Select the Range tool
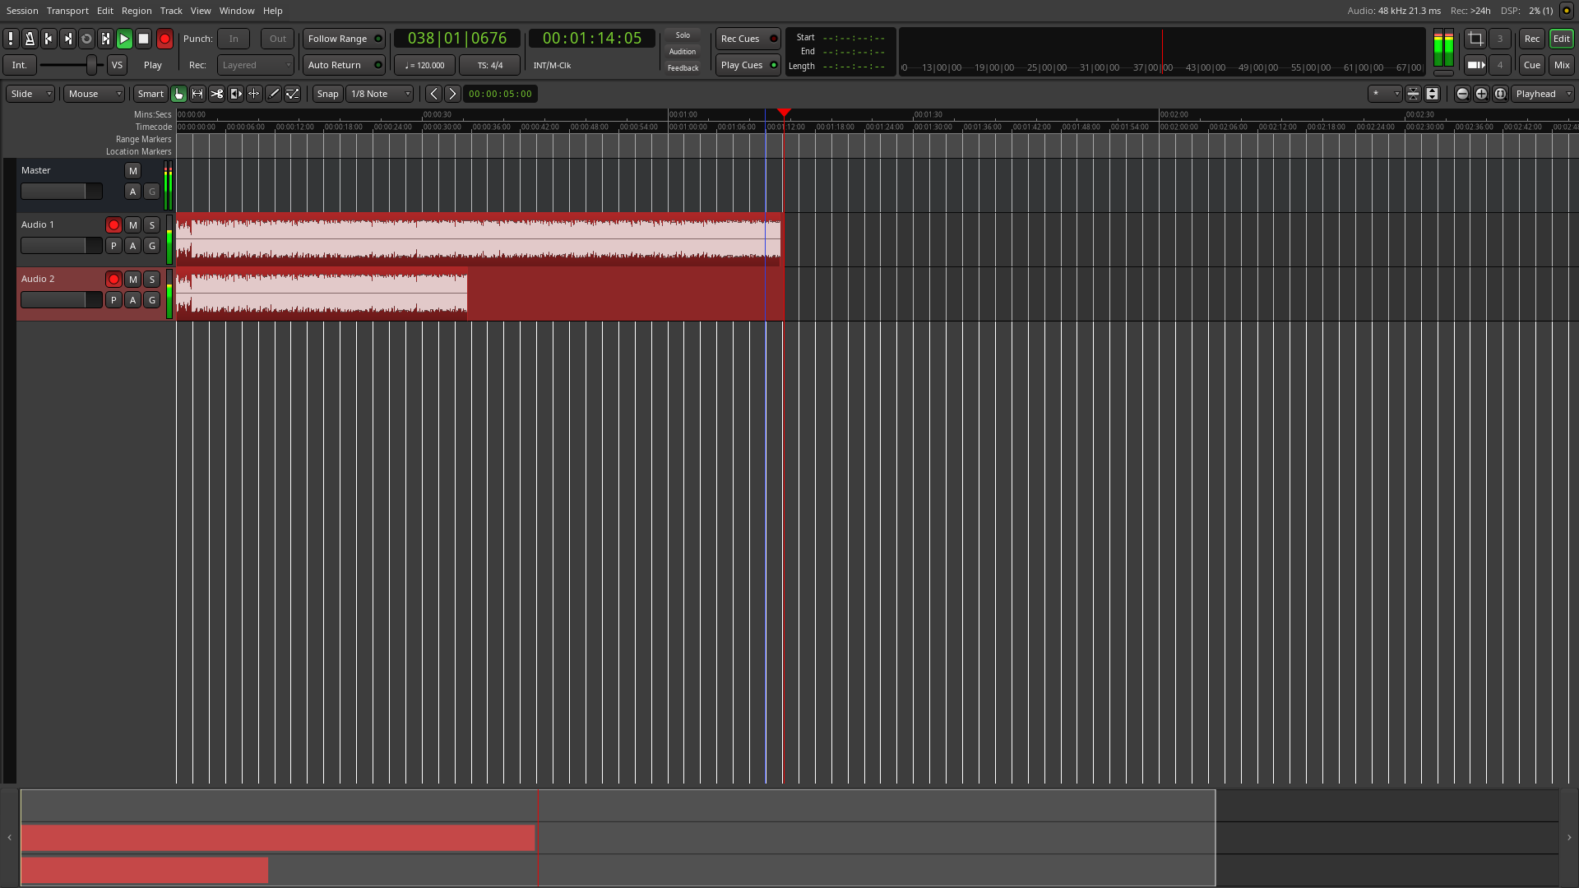Screen dimensions: 1579x888 tap(197, 94)
